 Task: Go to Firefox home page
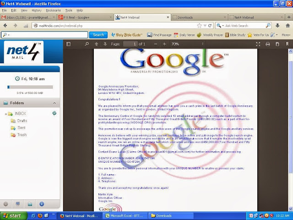tap(288, 26)
